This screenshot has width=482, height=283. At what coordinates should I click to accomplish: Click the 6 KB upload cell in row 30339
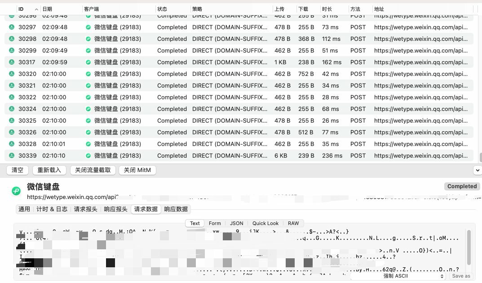click(281, 155)
